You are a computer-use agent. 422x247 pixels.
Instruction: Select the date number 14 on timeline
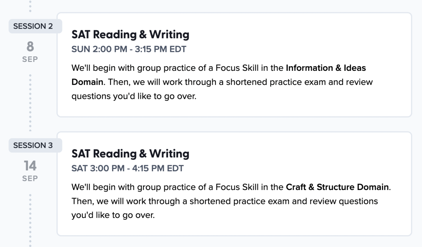(30, 166)
